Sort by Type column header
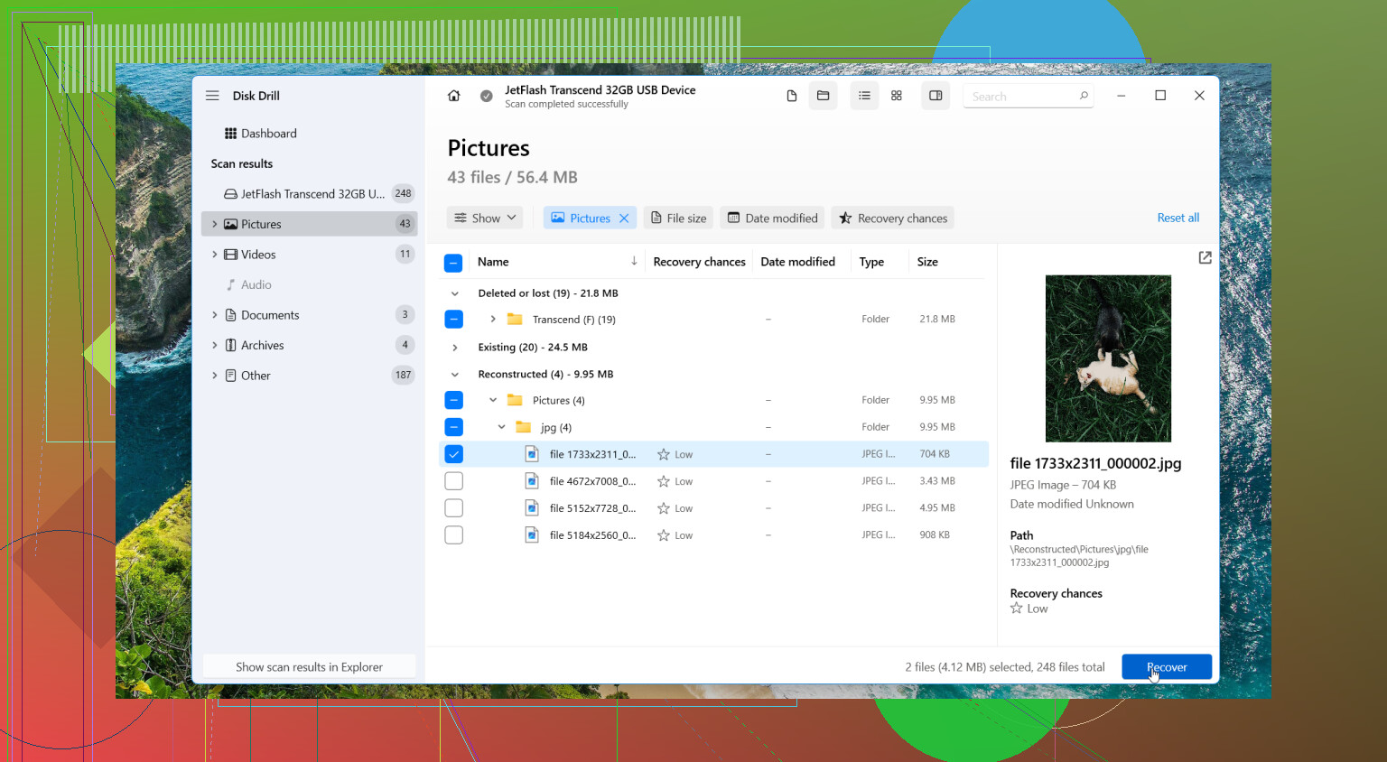1387x762 pixels. tap(871, 262)
